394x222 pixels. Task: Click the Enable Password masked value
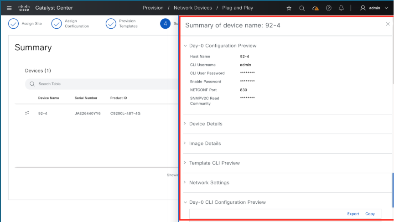pos(247,81)
